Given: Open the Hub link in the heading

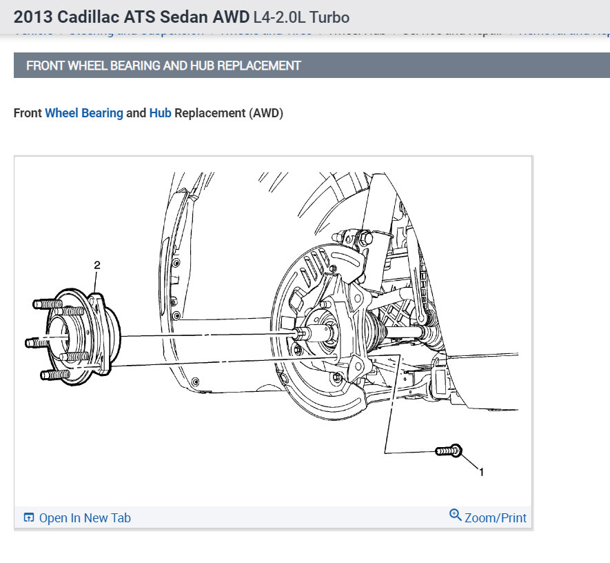Looking at the screenshot, I should pos(161,113).
